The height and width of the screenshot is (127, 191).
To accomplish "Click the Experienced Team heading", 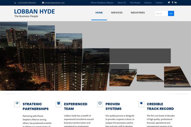I will click(x=76, y=106).
